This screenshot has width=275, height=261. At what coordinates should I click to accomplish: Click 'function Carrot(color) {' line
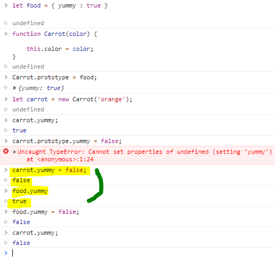pos(55,34)
